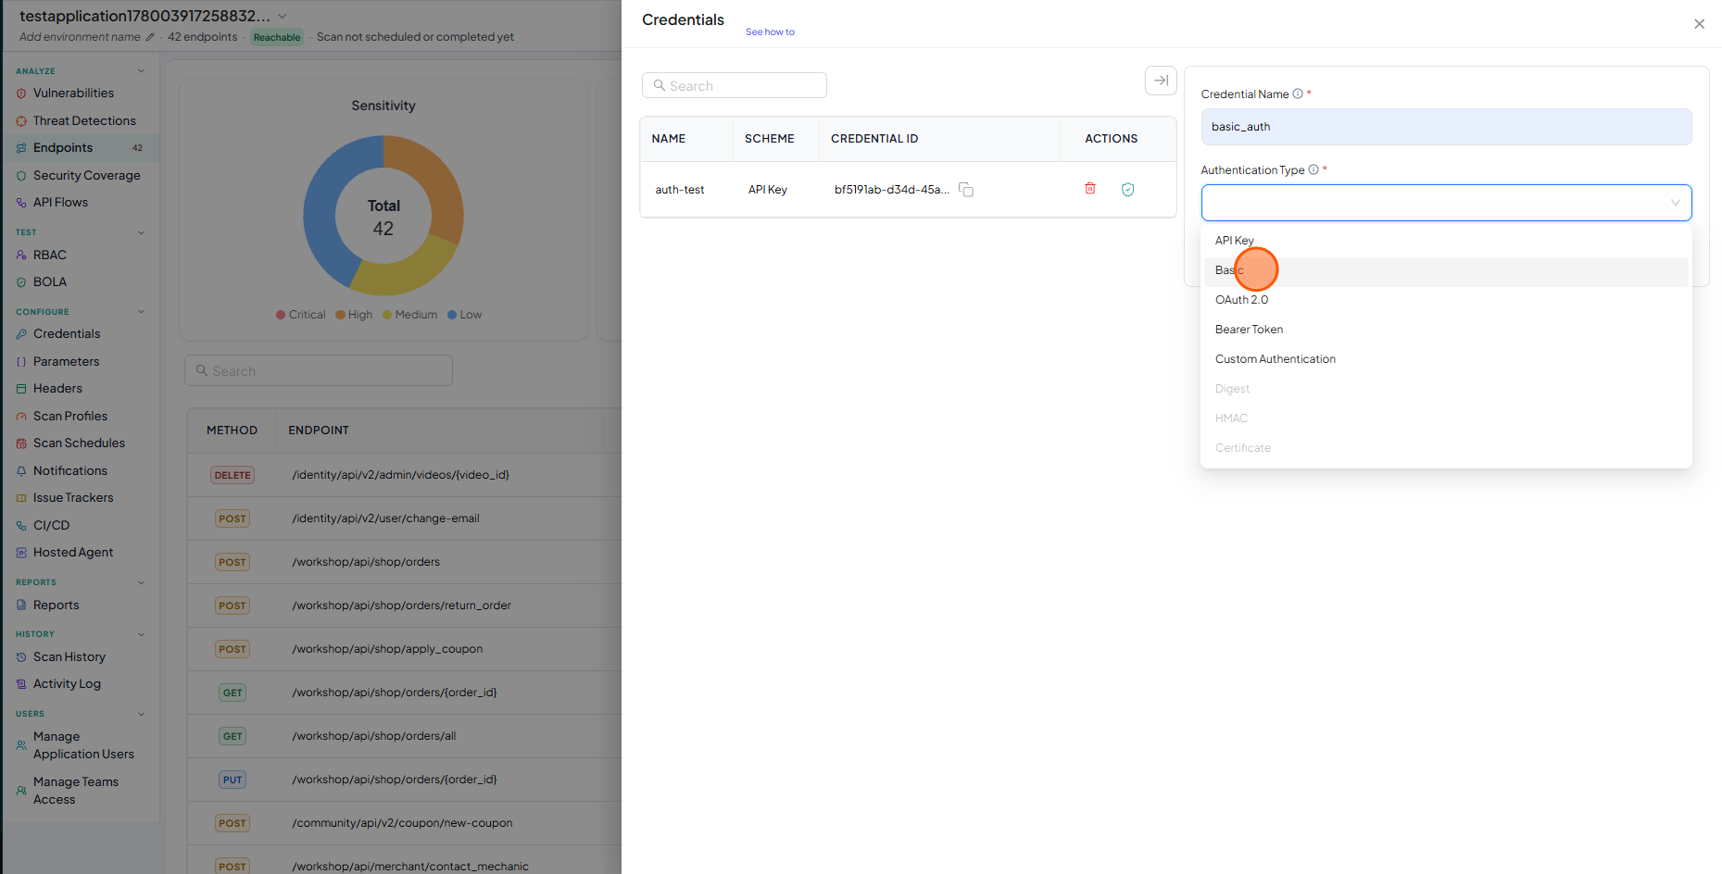
Task: Select Bearer Token authentication type
Action: pos(1446,330)
